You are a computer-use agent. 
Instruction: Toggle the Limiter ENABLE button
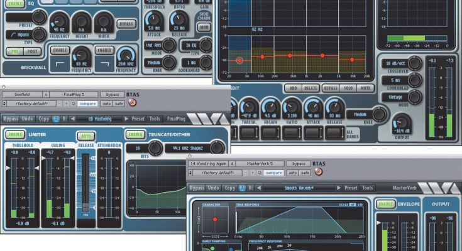point(16,134)
